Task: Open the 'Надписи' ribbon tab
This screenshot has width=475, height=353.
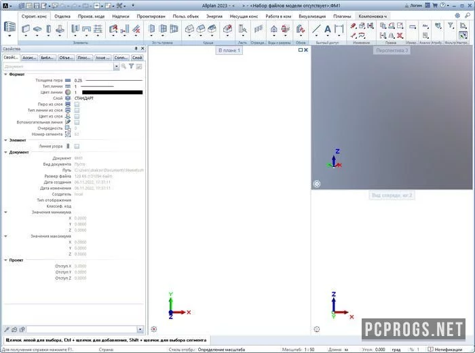Action: tap(121, 16)
